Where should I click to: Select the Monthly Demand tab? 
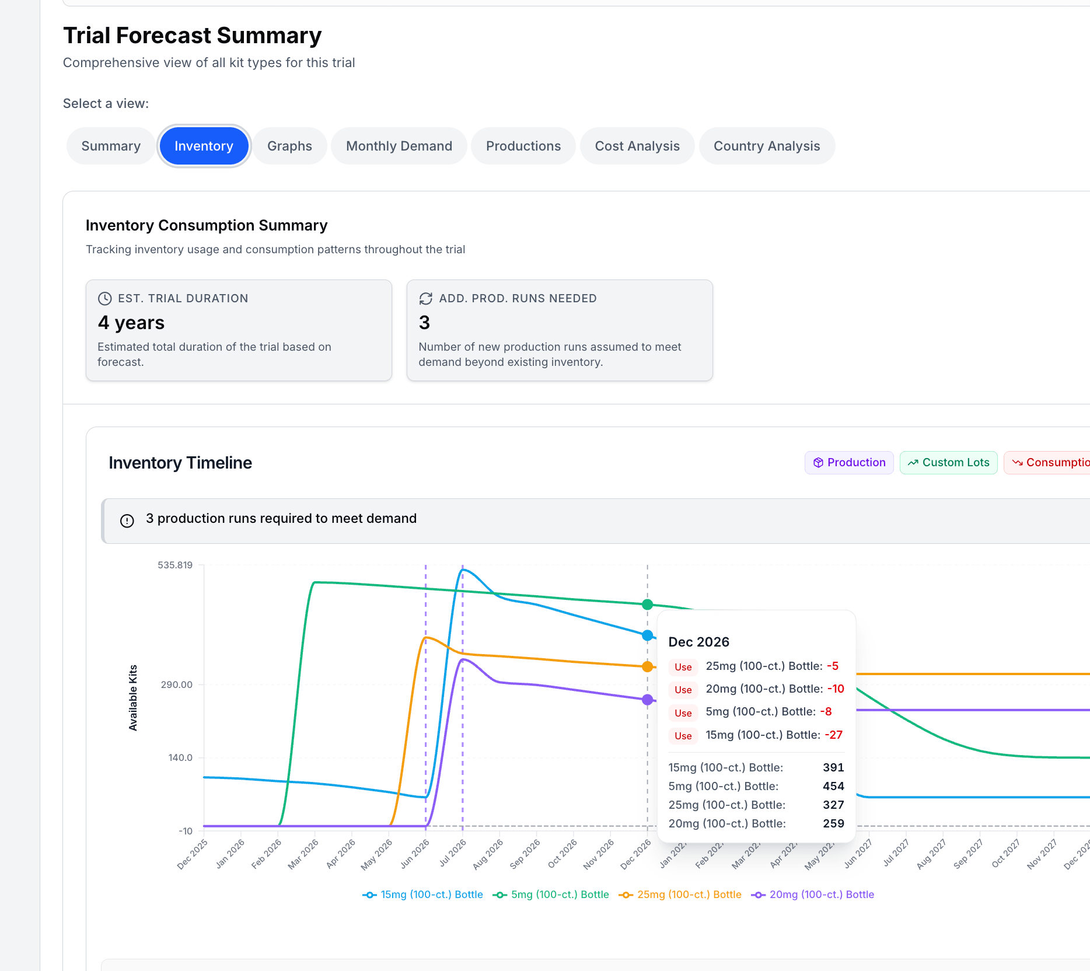pos(399,146)
